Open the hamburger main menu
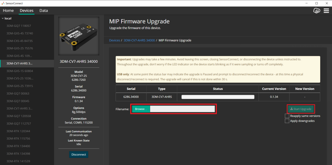Screen dimensions: 332x165 [x=326, y=10]
